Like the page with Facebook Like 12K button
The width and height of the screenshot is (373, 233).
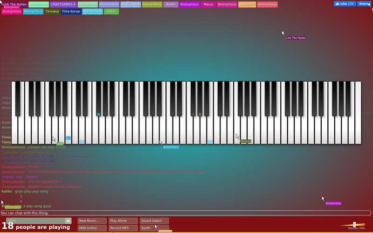pos(345,4)
